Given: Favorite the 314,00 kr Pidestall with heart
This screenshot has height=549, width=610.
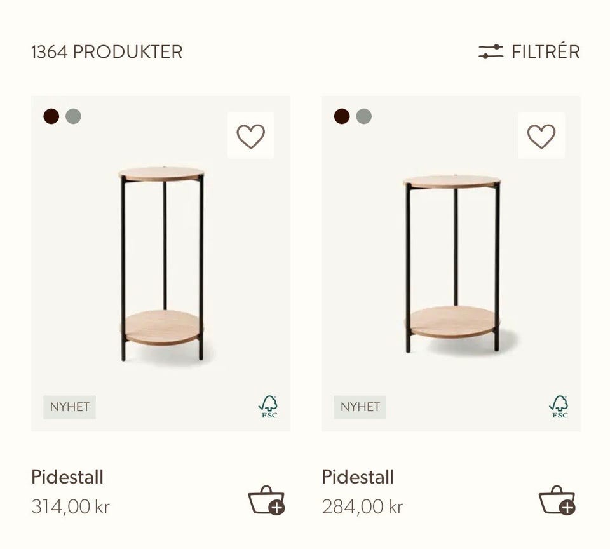Looking at the screenshot, I should pyautogui.click(x=251, y=136).
